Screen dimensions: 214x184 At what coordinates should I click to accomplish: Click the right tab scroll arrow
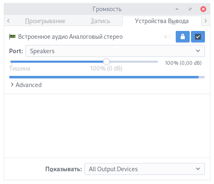[x=205, y=21]
